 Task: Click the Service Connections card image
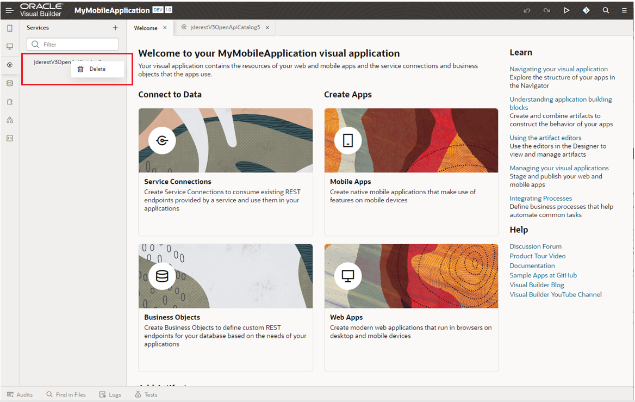pyautogui.click(x=226, y=140)
